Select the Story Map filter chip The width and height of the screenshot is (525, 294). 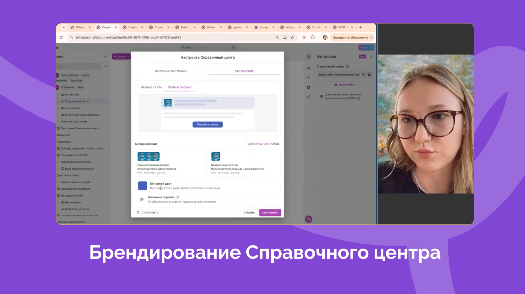(x=76, y=80)
